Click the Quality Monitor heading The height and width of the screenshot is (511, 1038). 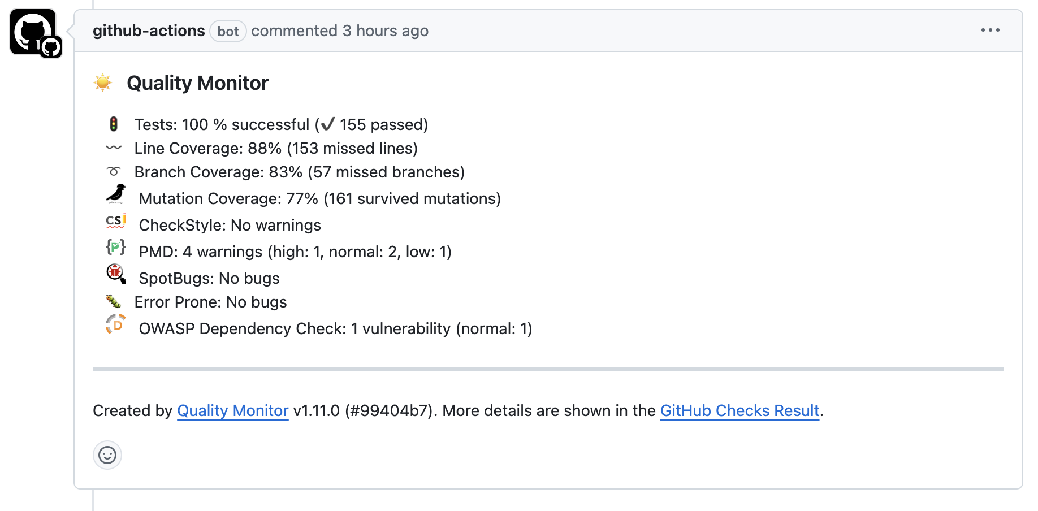(x=198, y=83)
